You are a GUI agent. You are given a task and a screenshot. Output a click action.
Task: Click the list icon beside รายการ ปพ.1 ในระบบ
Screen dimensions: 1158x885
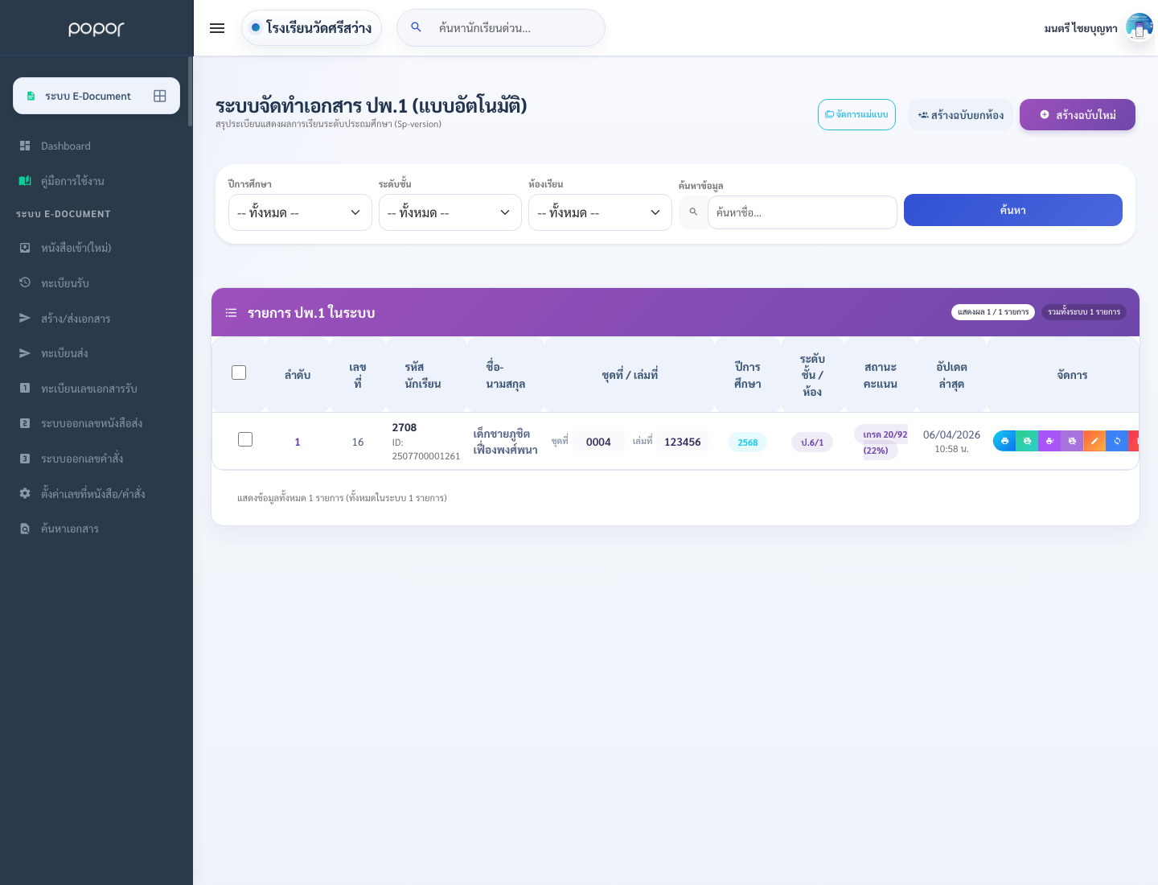pos(231,313)
